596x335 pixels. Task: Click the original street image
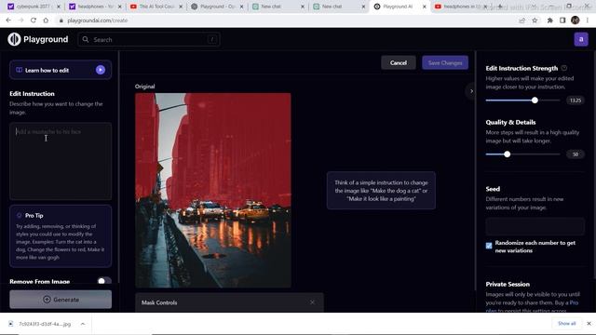pos(213,190)
